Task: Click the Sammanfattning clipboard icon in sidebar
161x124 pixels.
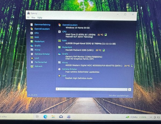Action: [x=31, y=25]
